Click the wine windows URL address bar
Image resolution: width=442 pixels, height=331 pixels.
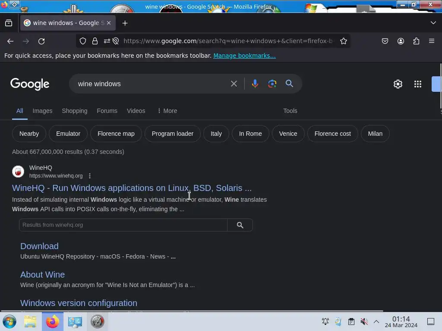[229, 41]
